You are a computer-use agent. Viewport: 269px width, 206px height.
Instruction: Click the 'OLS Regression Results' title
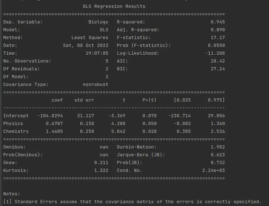point(114,6)
